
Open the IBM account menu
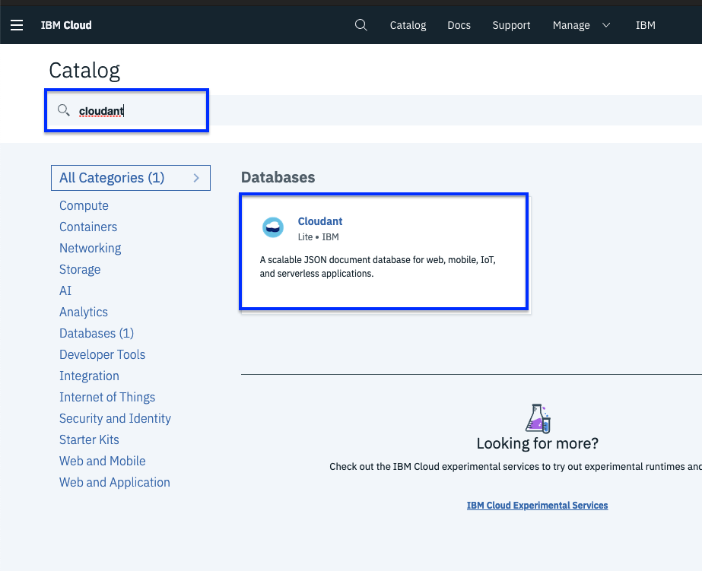645,25
